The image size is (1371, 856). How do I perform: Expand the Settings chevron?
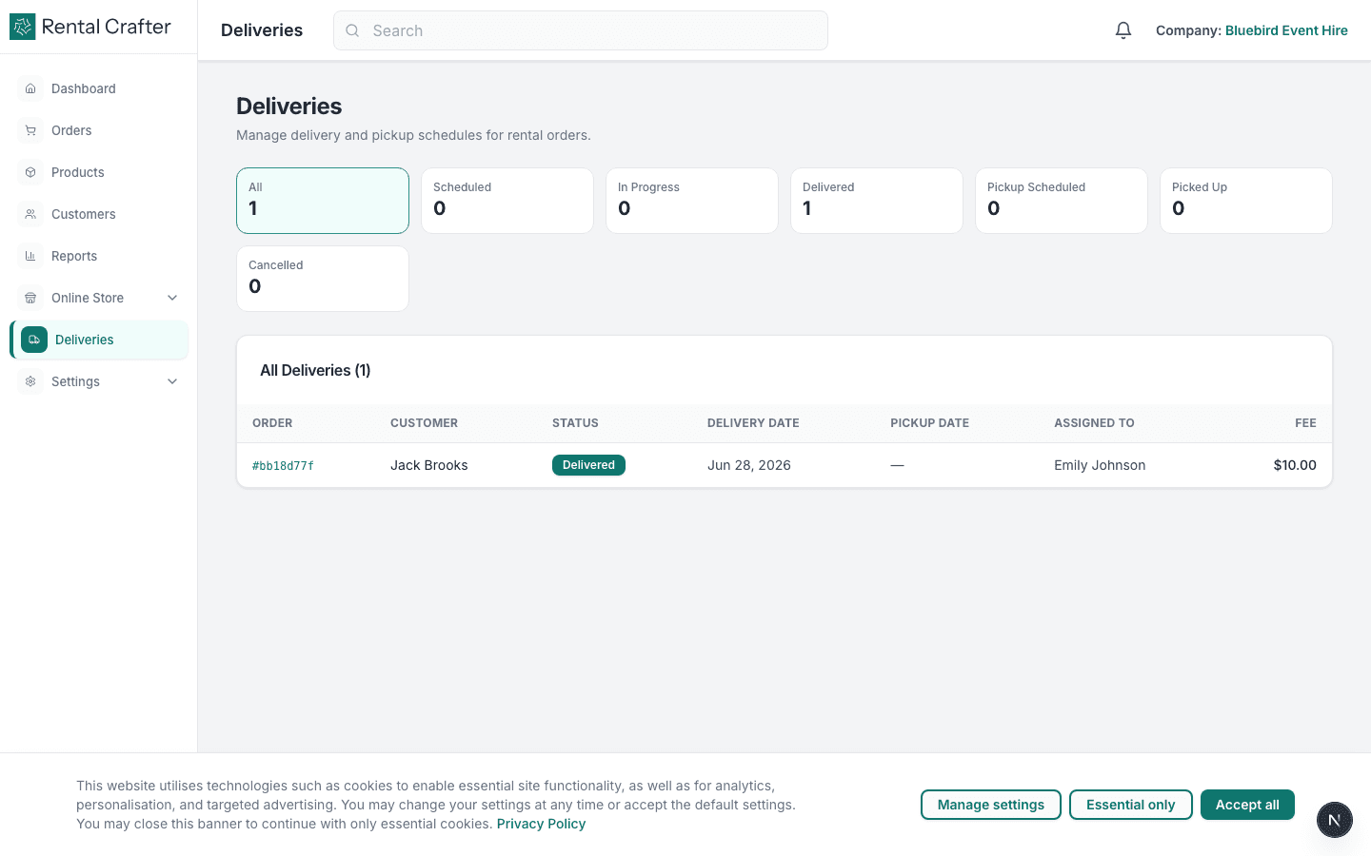(172, 381)
